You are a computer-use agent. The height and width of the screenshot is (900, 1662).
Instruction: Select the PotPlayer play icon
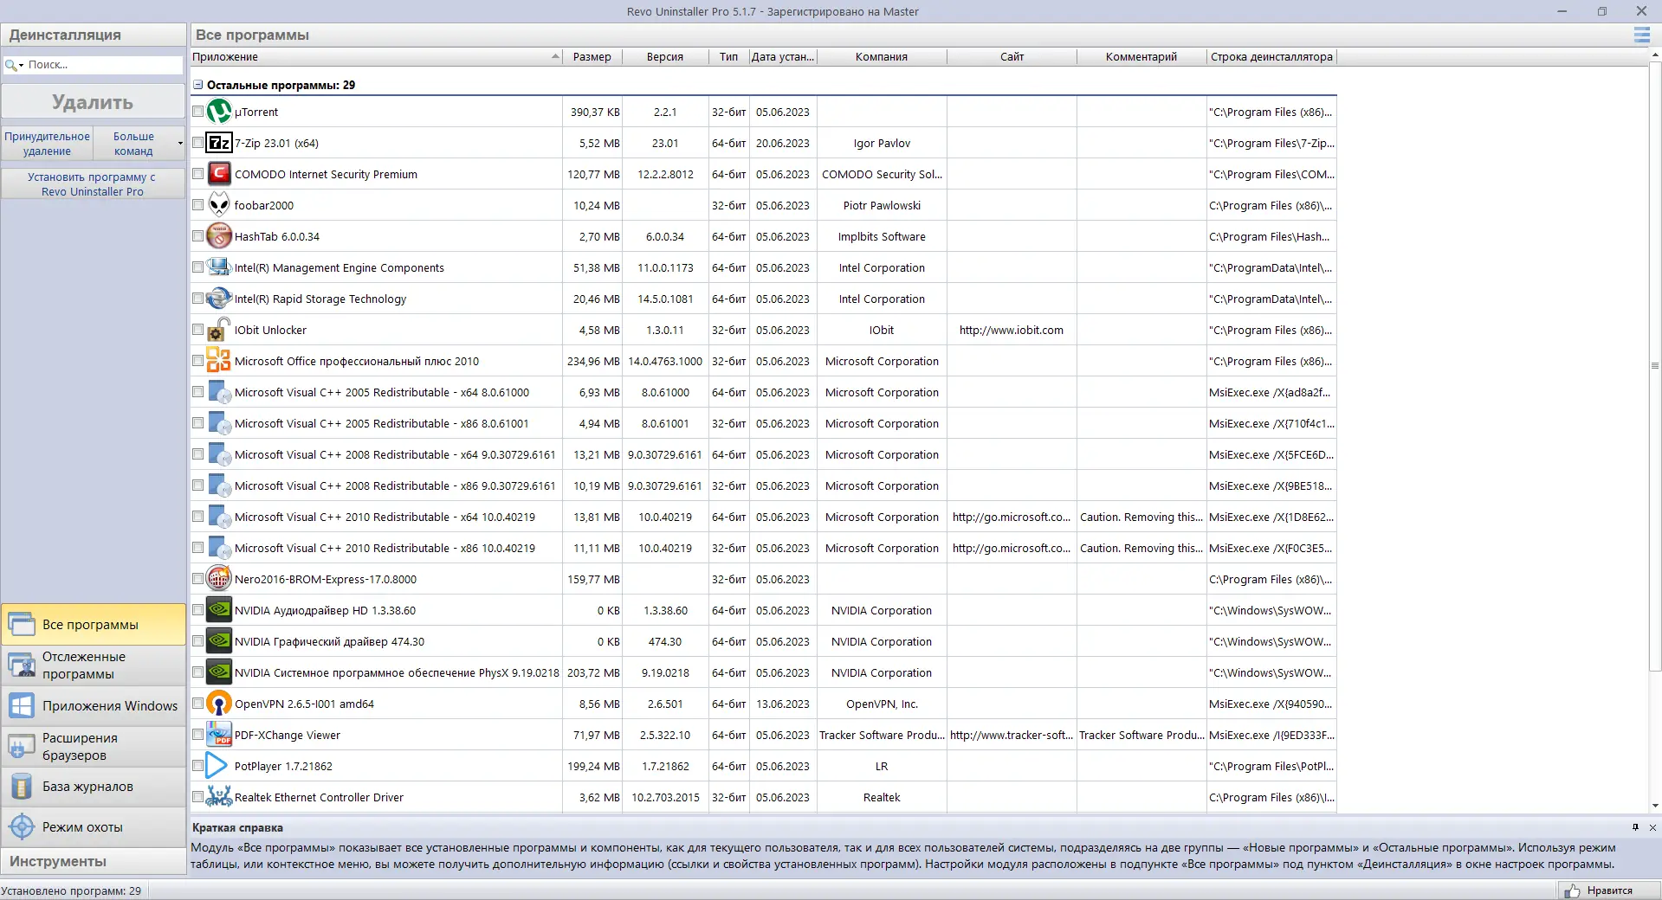pos(219,766)
